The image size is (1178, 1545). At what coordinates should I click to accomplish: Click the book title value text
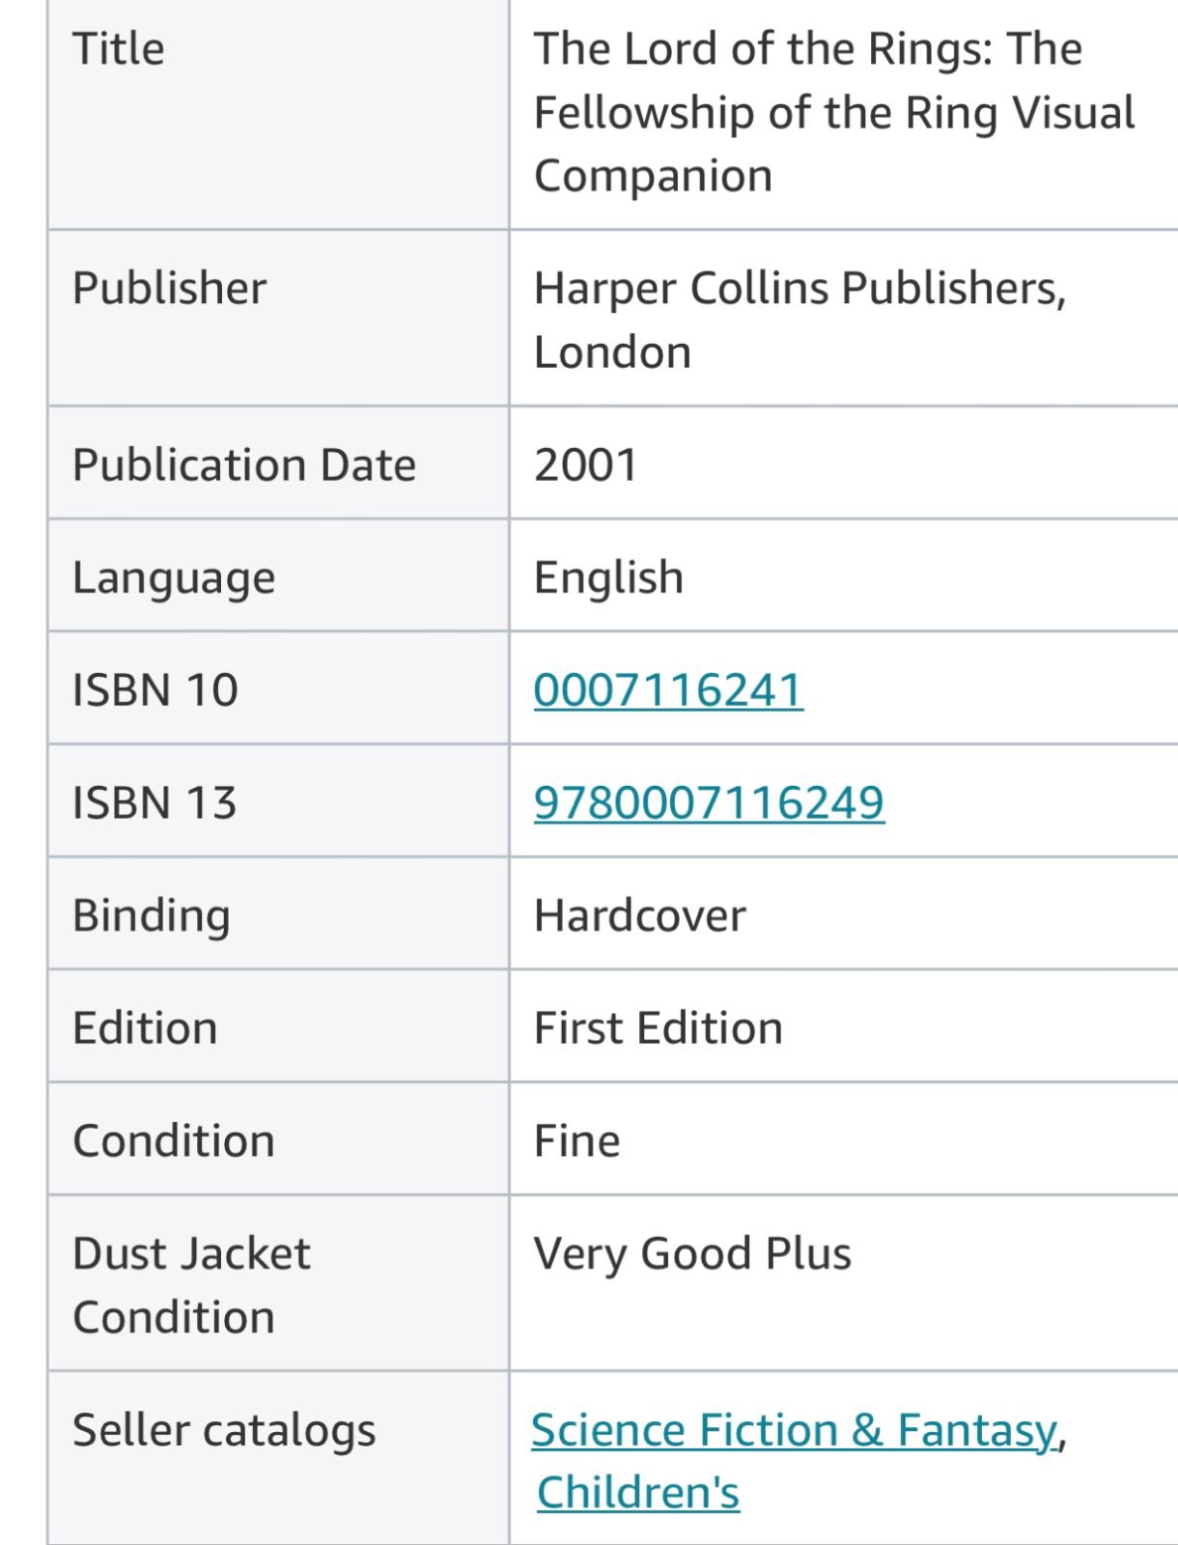click(834, 112)
